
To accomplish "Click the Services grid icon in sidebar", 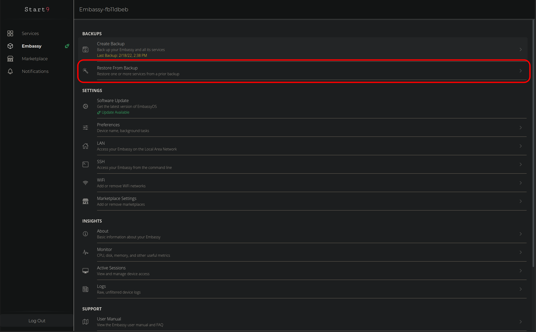I will pyautogui.click(x=10, y=33).
